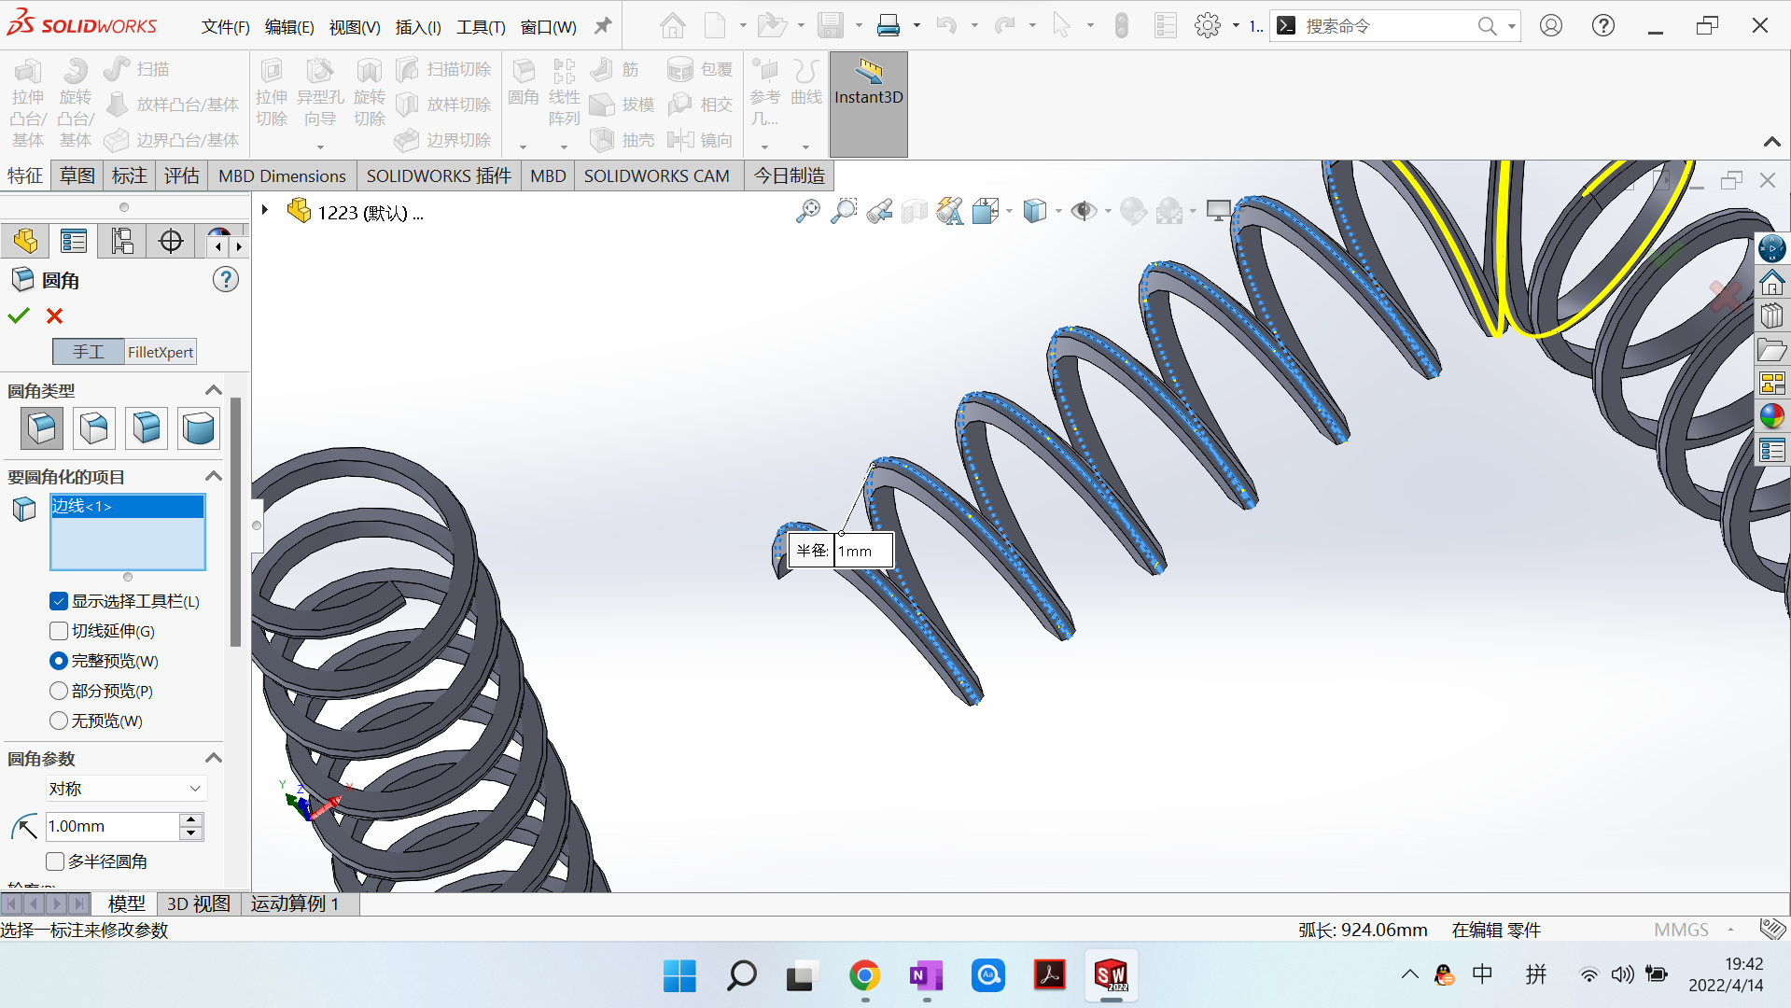The height and width of the screenshot is (1008, 1791).
Task: Click Zoom to Area magnifier icon
Action: click(844, 212)
